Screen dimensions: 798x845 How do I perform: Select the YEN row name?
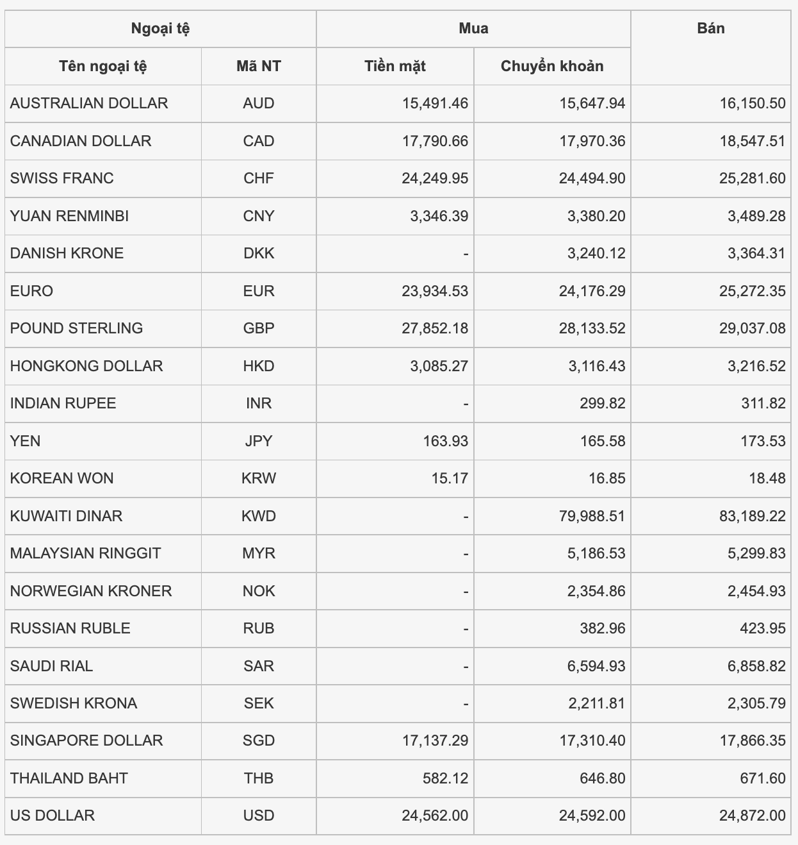coord(25,441)
